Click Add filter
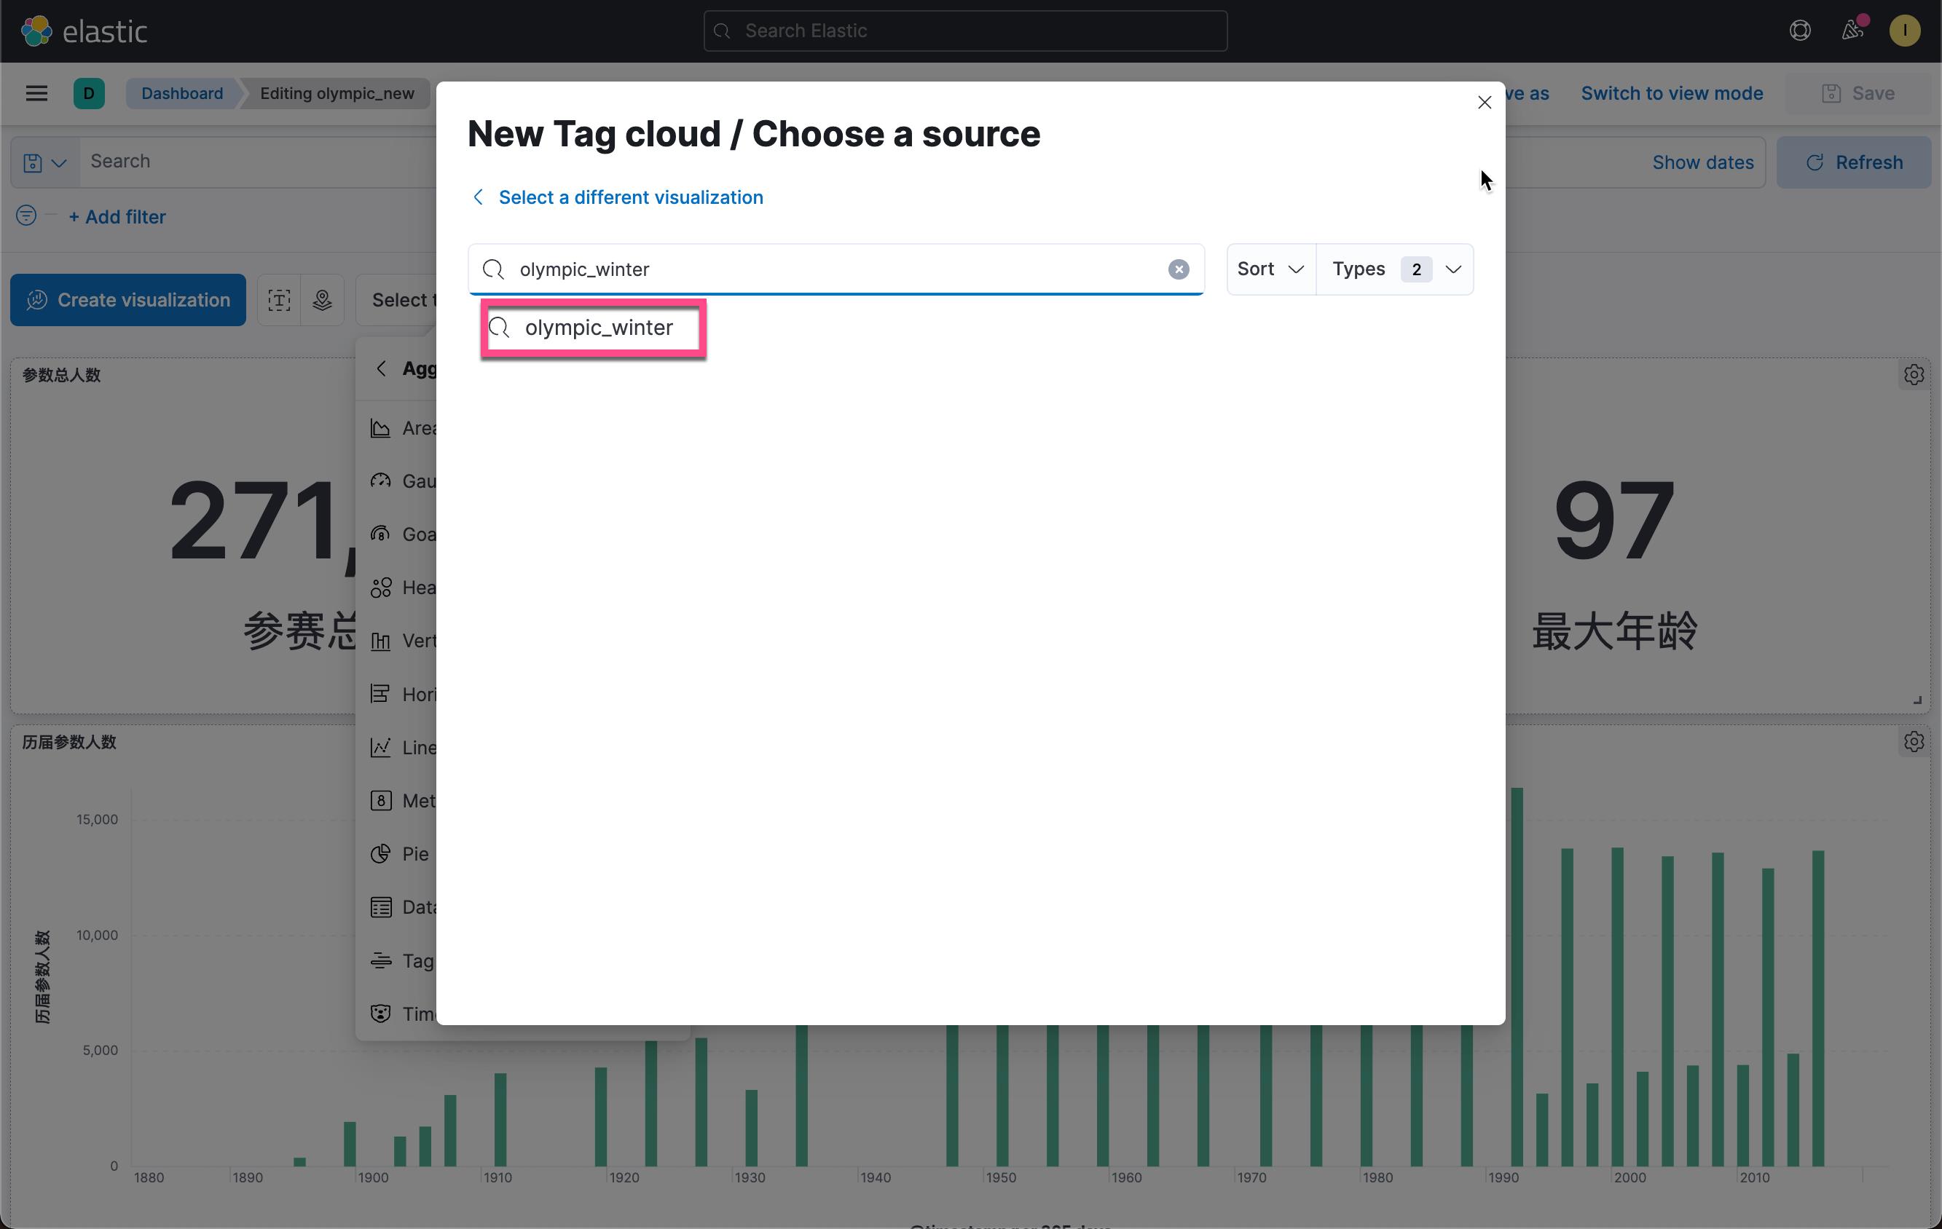Image resolution: width=1942 pixels, height=1229 pixels. pyautogui.click(x=117, y=217)
